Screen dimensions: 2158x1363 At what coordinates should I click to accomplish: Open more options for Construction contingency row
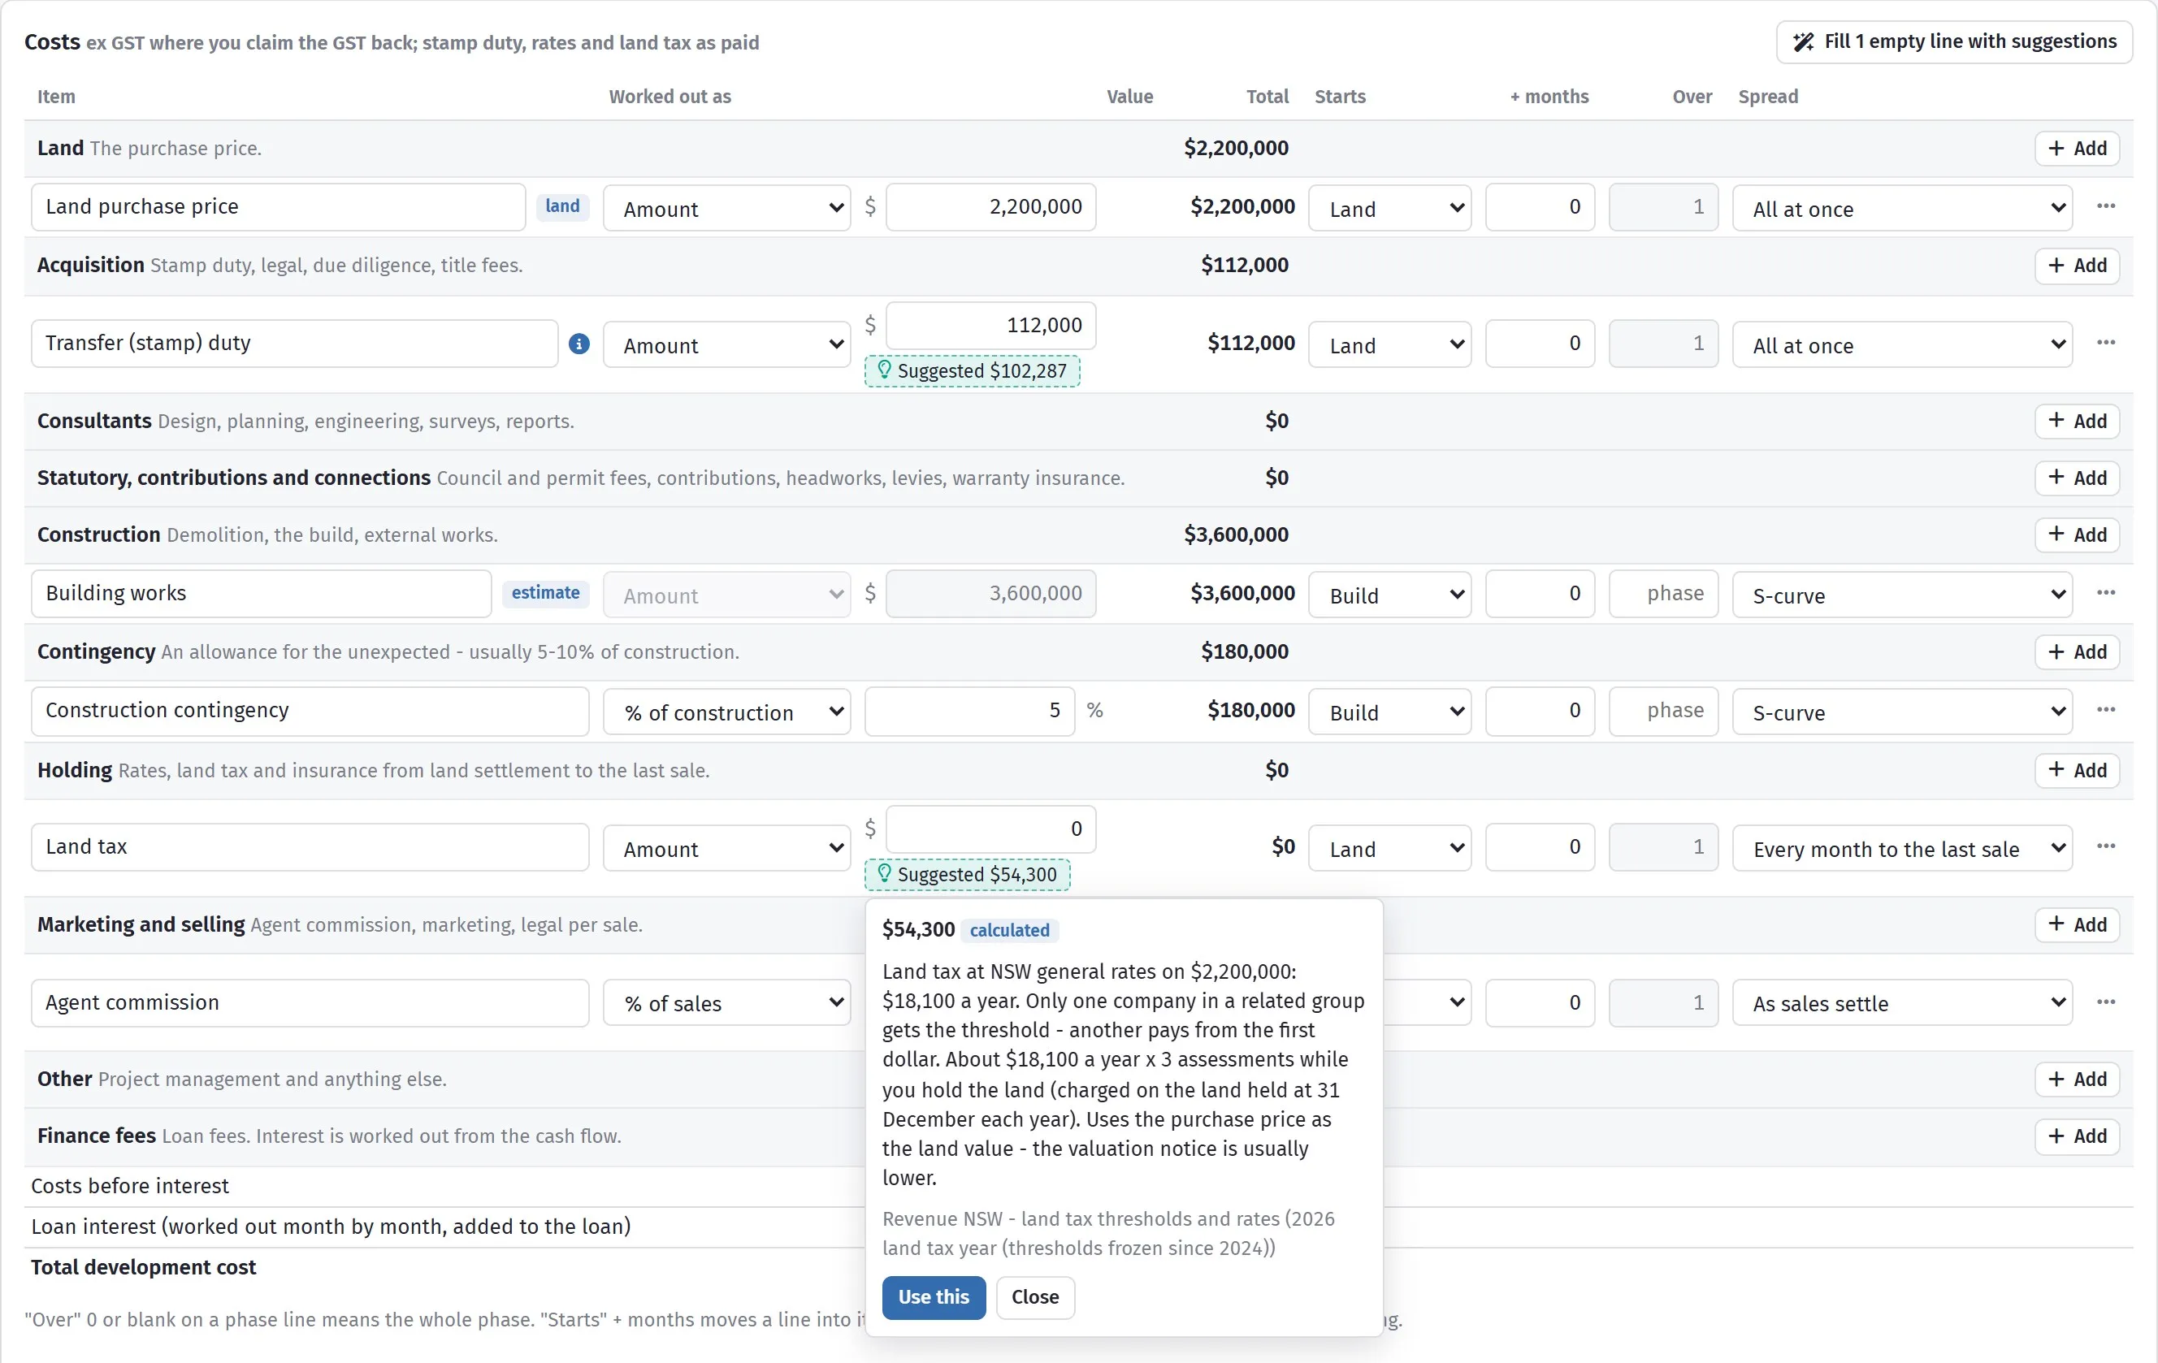(2106, 710)
